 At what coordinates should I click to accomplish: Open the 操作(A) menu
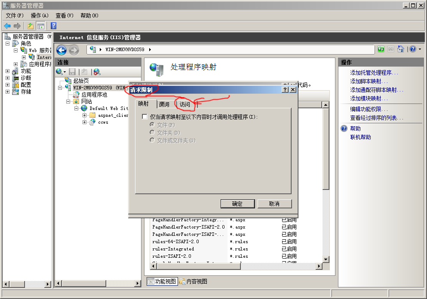point(39,15)
